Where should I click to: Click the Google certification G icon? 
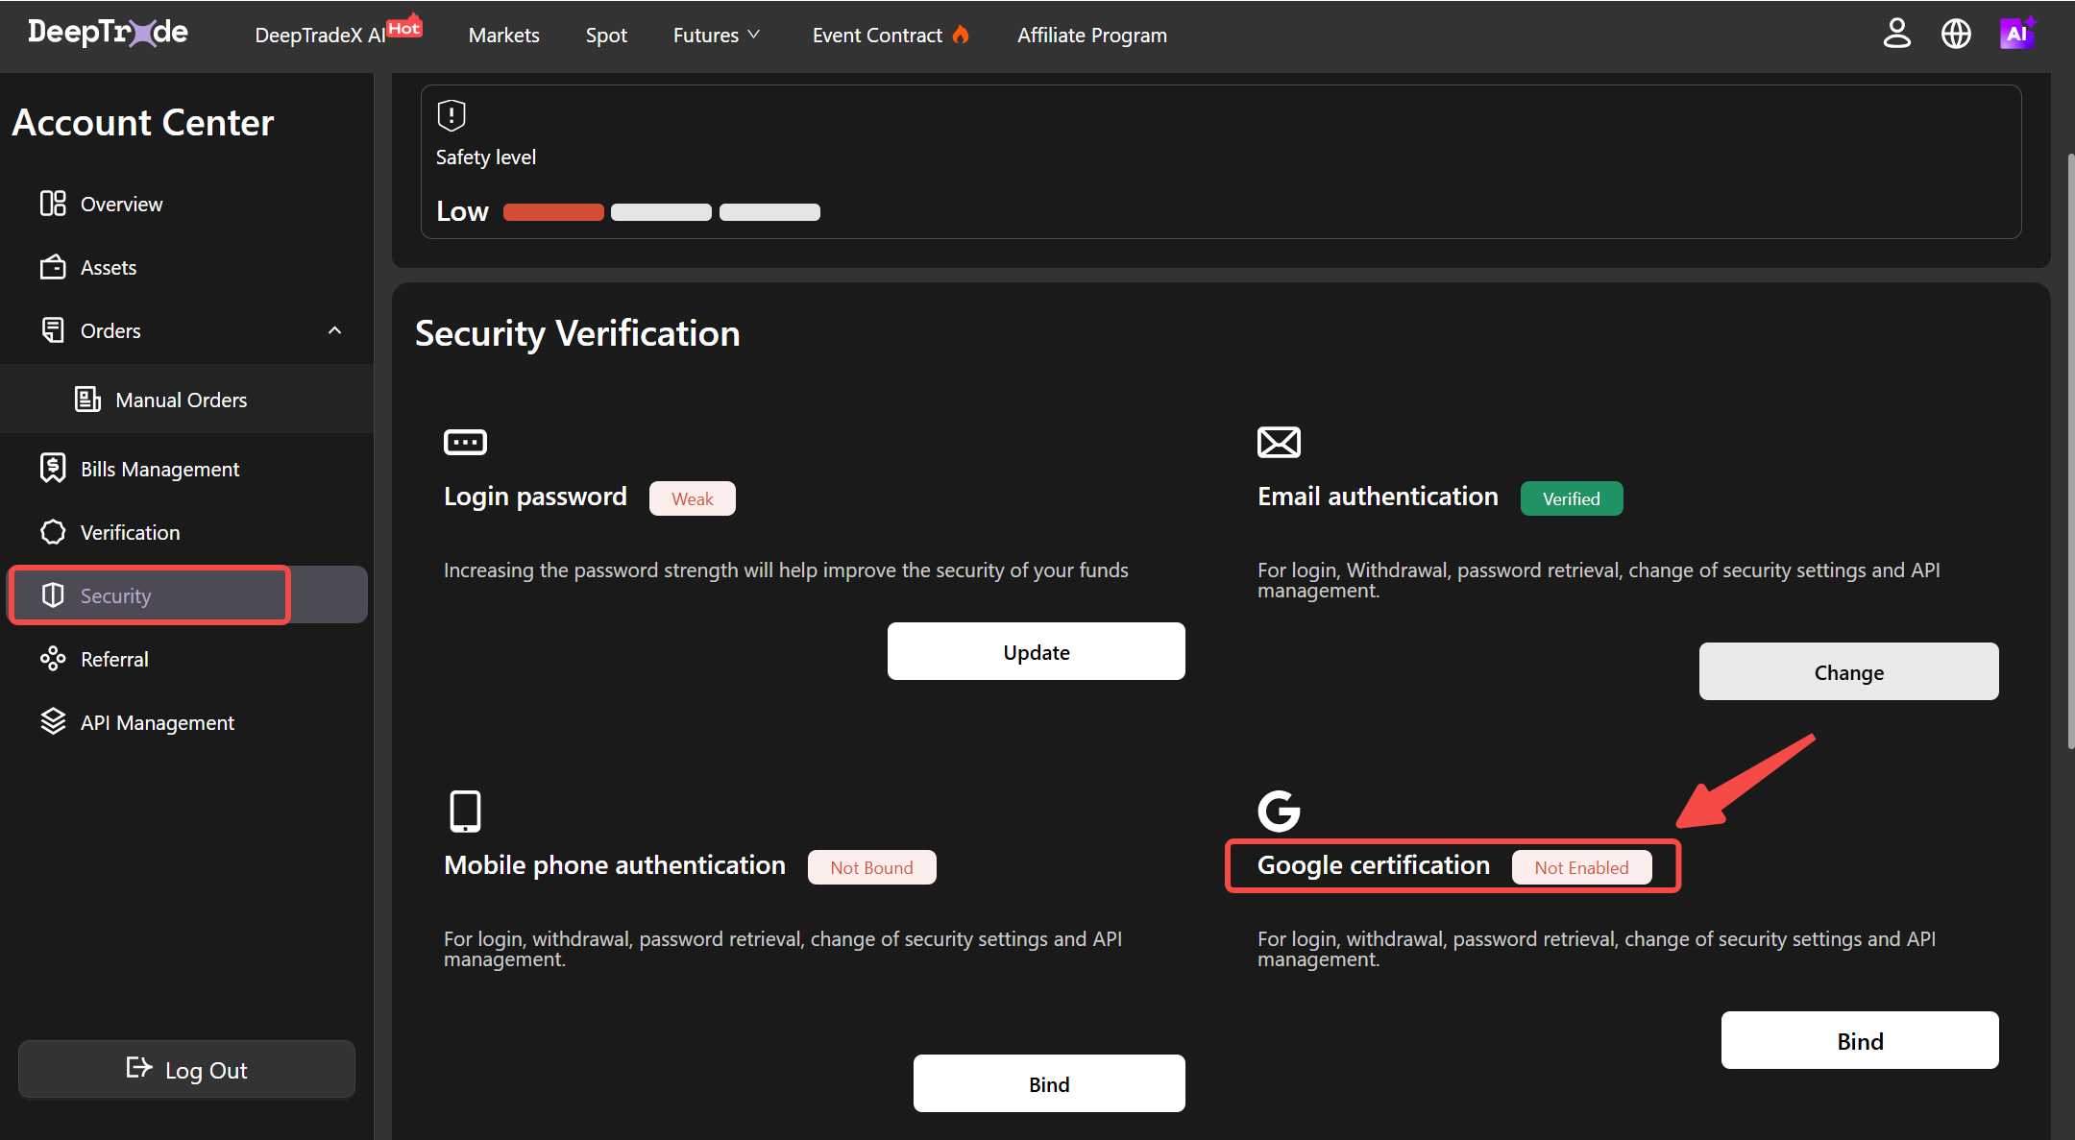click(1279, 811)
